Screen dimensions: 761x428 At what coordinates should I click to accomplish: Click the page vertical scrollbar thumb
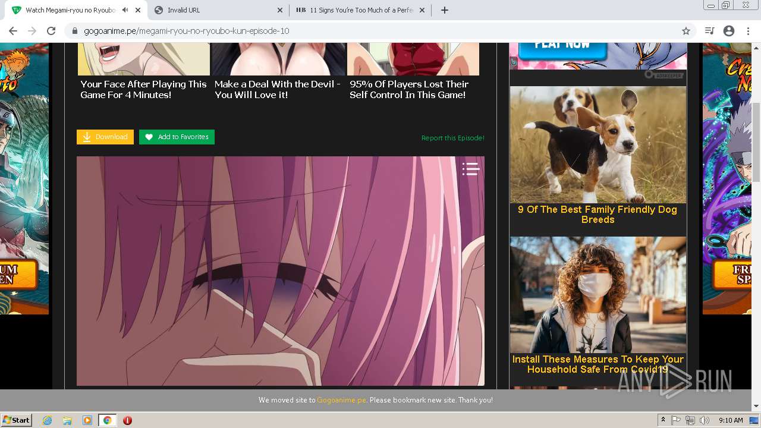[x=756, y=143]
